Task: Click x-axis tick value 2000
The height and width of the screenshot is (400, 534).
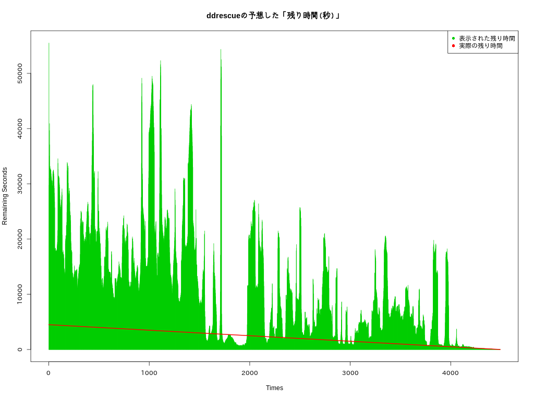Action: (x=250, y=373)
